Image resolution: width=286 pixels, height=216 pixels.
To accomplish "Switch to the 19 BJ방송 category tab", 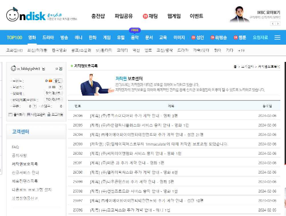I will (x=219, y=37).
